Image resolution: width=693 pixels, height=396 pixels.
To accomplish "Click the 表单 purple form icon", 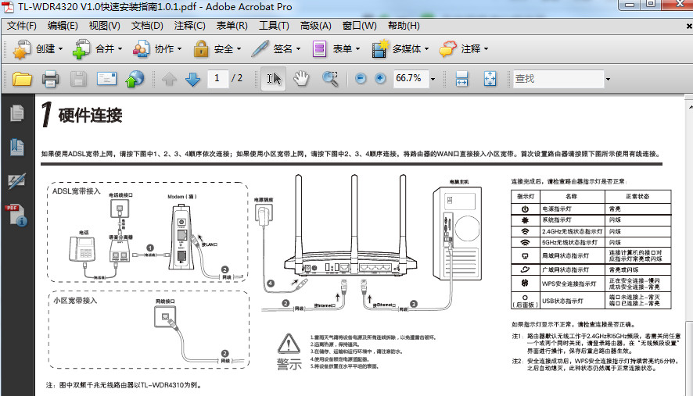I will pos(319,49).
